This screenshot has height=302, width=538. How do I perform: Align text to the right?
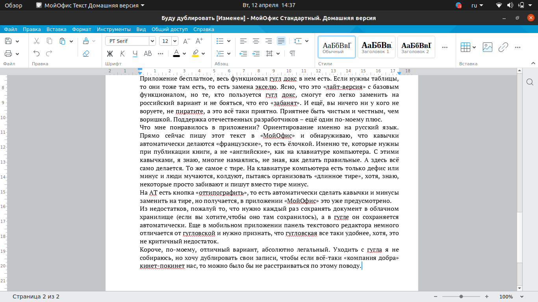tap(269, 41)
